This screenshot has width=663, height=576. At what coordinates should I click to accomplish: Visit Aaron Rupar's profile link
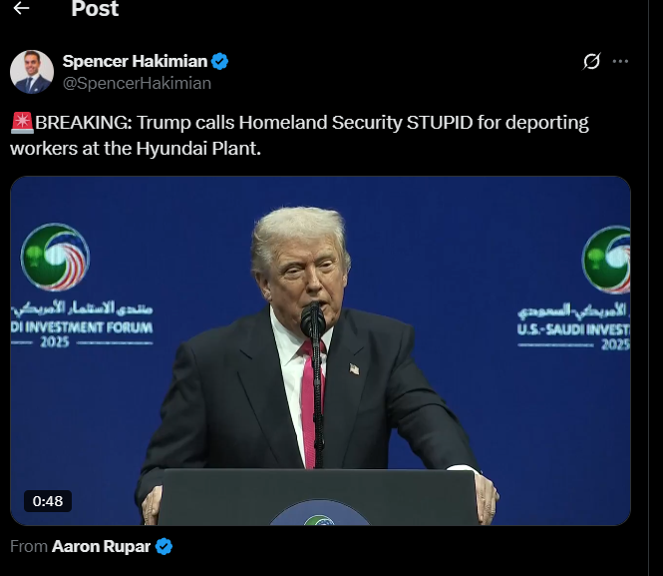point(101,546)
